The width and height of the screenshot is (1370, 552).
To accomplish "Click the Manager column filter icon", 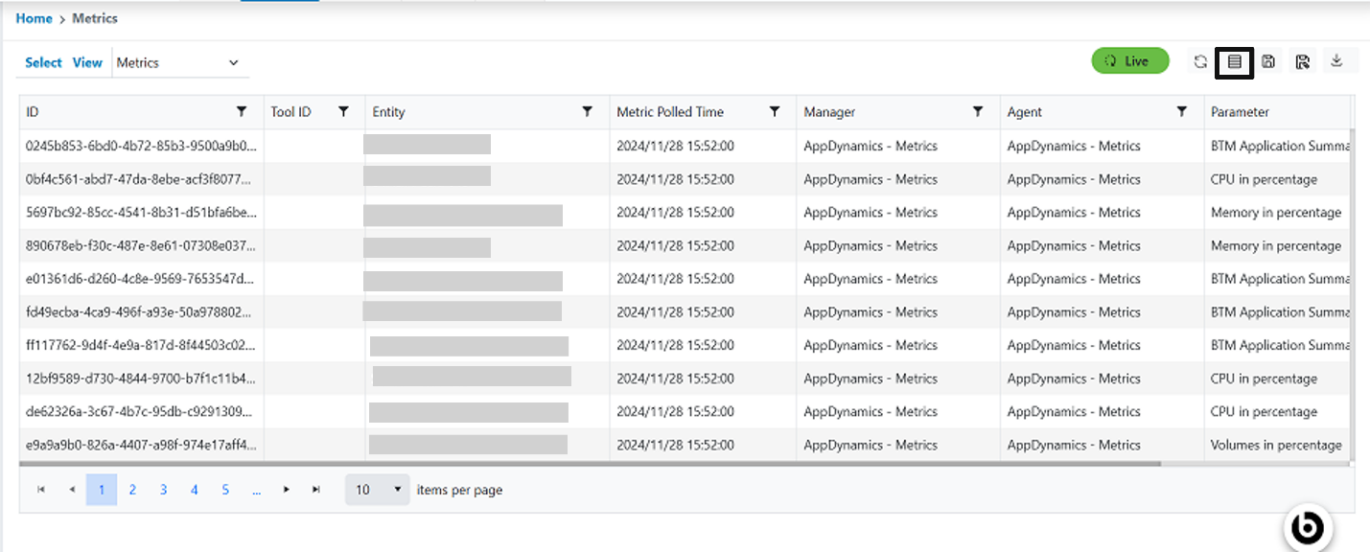I will click(978, 112).
